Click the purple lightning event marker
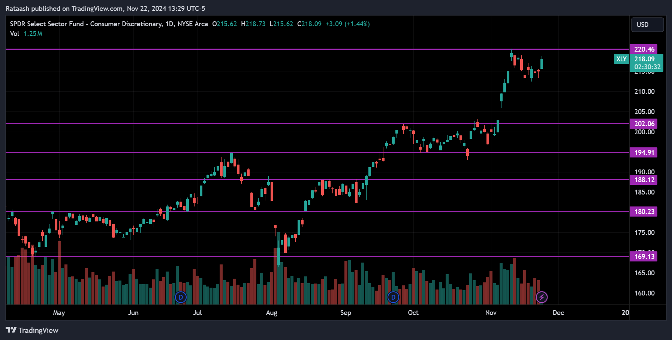Image resolution: width=672 pixels, height=340 pixels. point(542,297)
